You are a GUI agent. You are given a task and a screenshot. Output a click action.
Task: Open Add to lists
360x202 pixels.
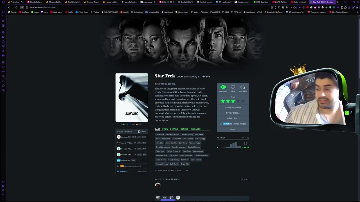(x=233, y=118)
